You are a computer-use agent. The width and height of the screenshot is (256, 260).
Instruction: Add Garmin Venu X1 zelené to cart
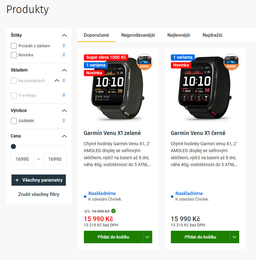[113, 237]
